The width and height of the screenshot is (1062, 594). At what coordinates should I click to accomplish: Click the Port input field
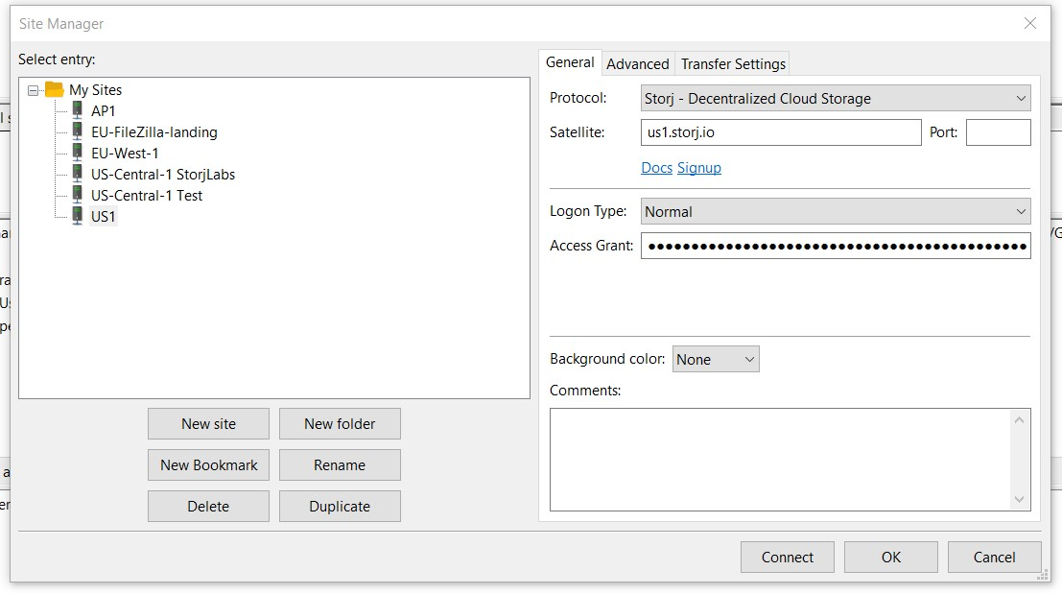[x=999, y=132]
